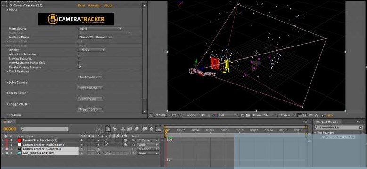Image resolution: width=367 pixels, height=169 pixels.
Task: Collapse The Foundry category
Action: click(315, 133)
